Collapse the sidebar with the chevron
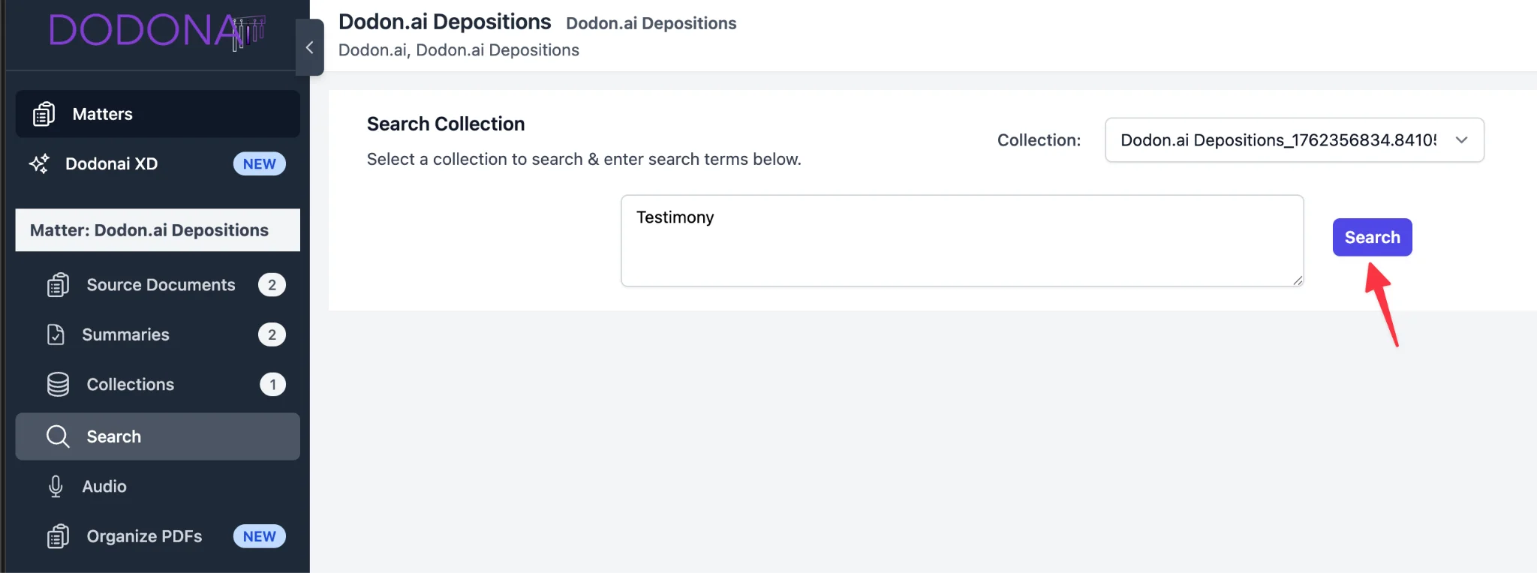Viewport: 1537px width, 573px height. point(309,47)
